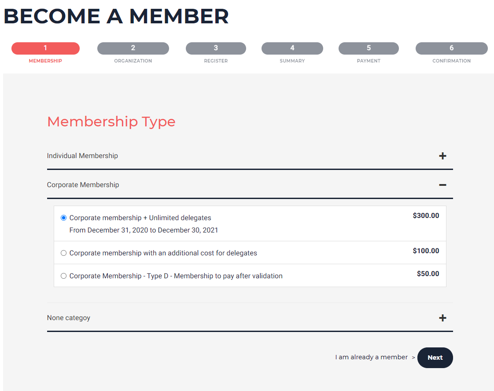Jump to step 5 Payment

(x=369, y=48)
